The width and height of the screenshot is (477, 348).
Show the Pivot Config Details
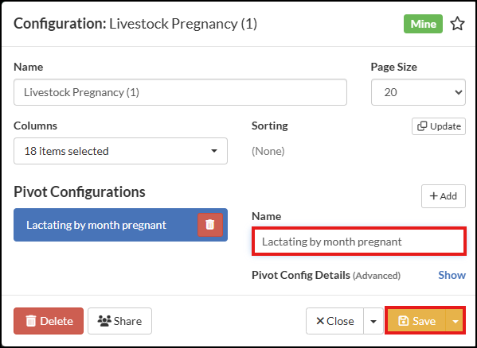point(452,275)
